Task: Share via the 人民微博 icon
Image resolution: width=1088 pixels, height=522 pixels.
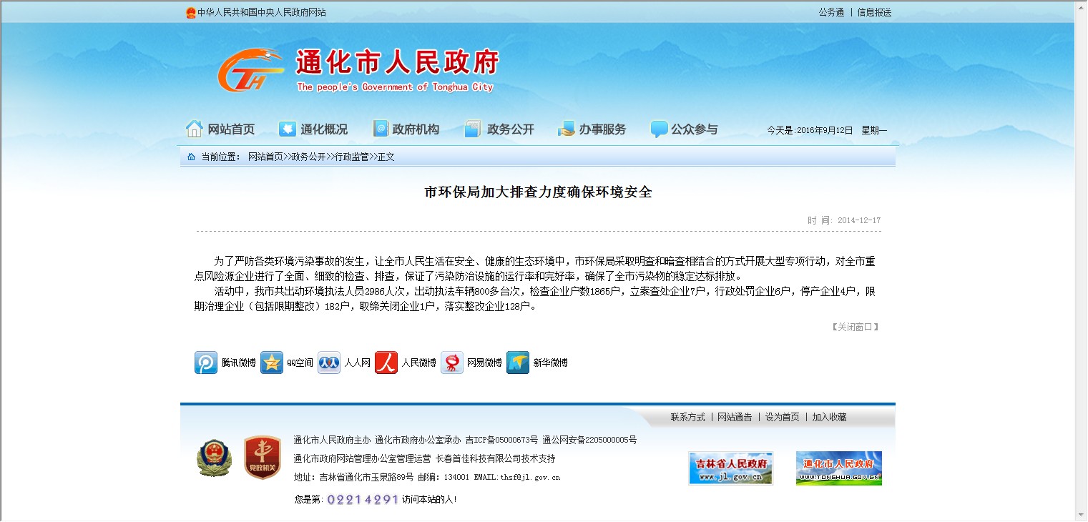Action: 386,363
